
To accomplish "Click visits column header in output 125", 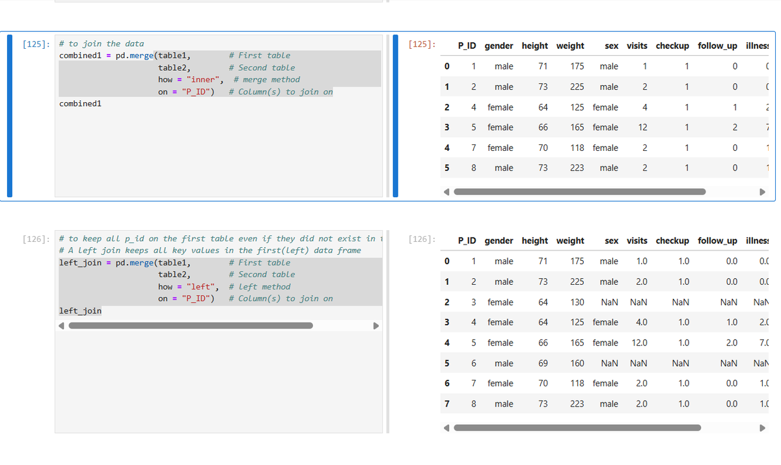I will (x=637, y=46).
